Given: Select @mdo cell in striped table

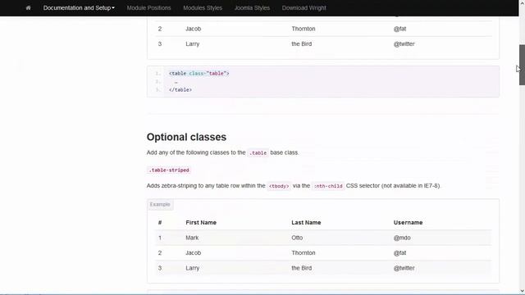Looking at the screenshot, I should coord(402,238).
